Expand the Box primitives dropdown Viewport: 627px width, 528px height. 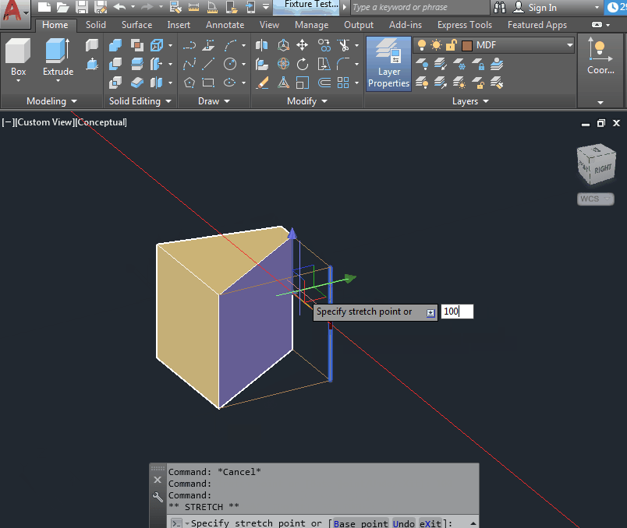[x=19, y=81]
